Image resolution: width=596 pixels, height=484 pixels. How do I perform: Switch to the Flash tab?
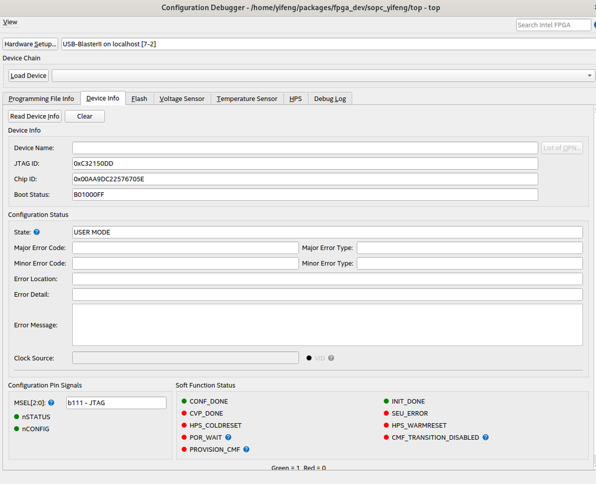139,98
